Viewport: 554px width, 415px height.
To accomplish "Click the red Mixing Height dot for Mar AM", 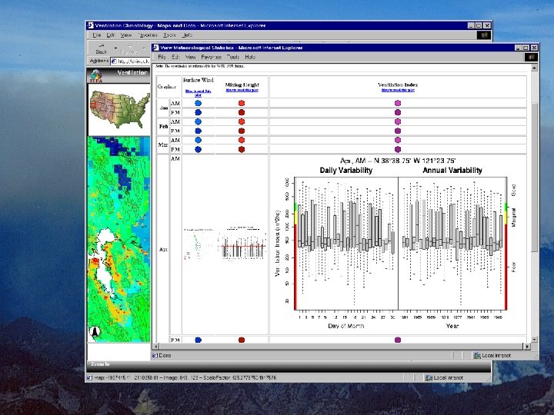I will (242, 141).
